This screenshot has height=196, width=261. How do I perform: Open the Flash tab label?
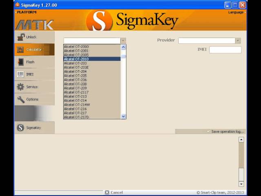point(30,62)
